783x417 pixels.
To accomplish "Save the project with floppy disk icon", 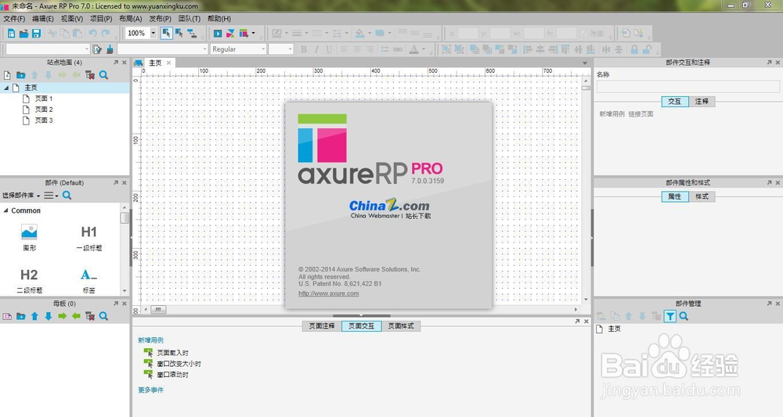I will (x=36, y=34).
